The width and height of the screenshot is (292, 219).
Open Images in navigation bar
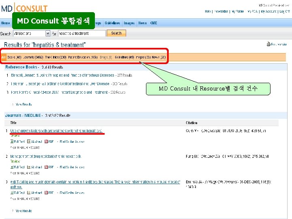(129, 23)
